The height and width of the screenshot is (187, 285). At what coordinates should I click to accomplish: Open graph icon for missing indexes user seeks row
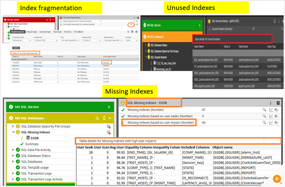tap(271, 116)
